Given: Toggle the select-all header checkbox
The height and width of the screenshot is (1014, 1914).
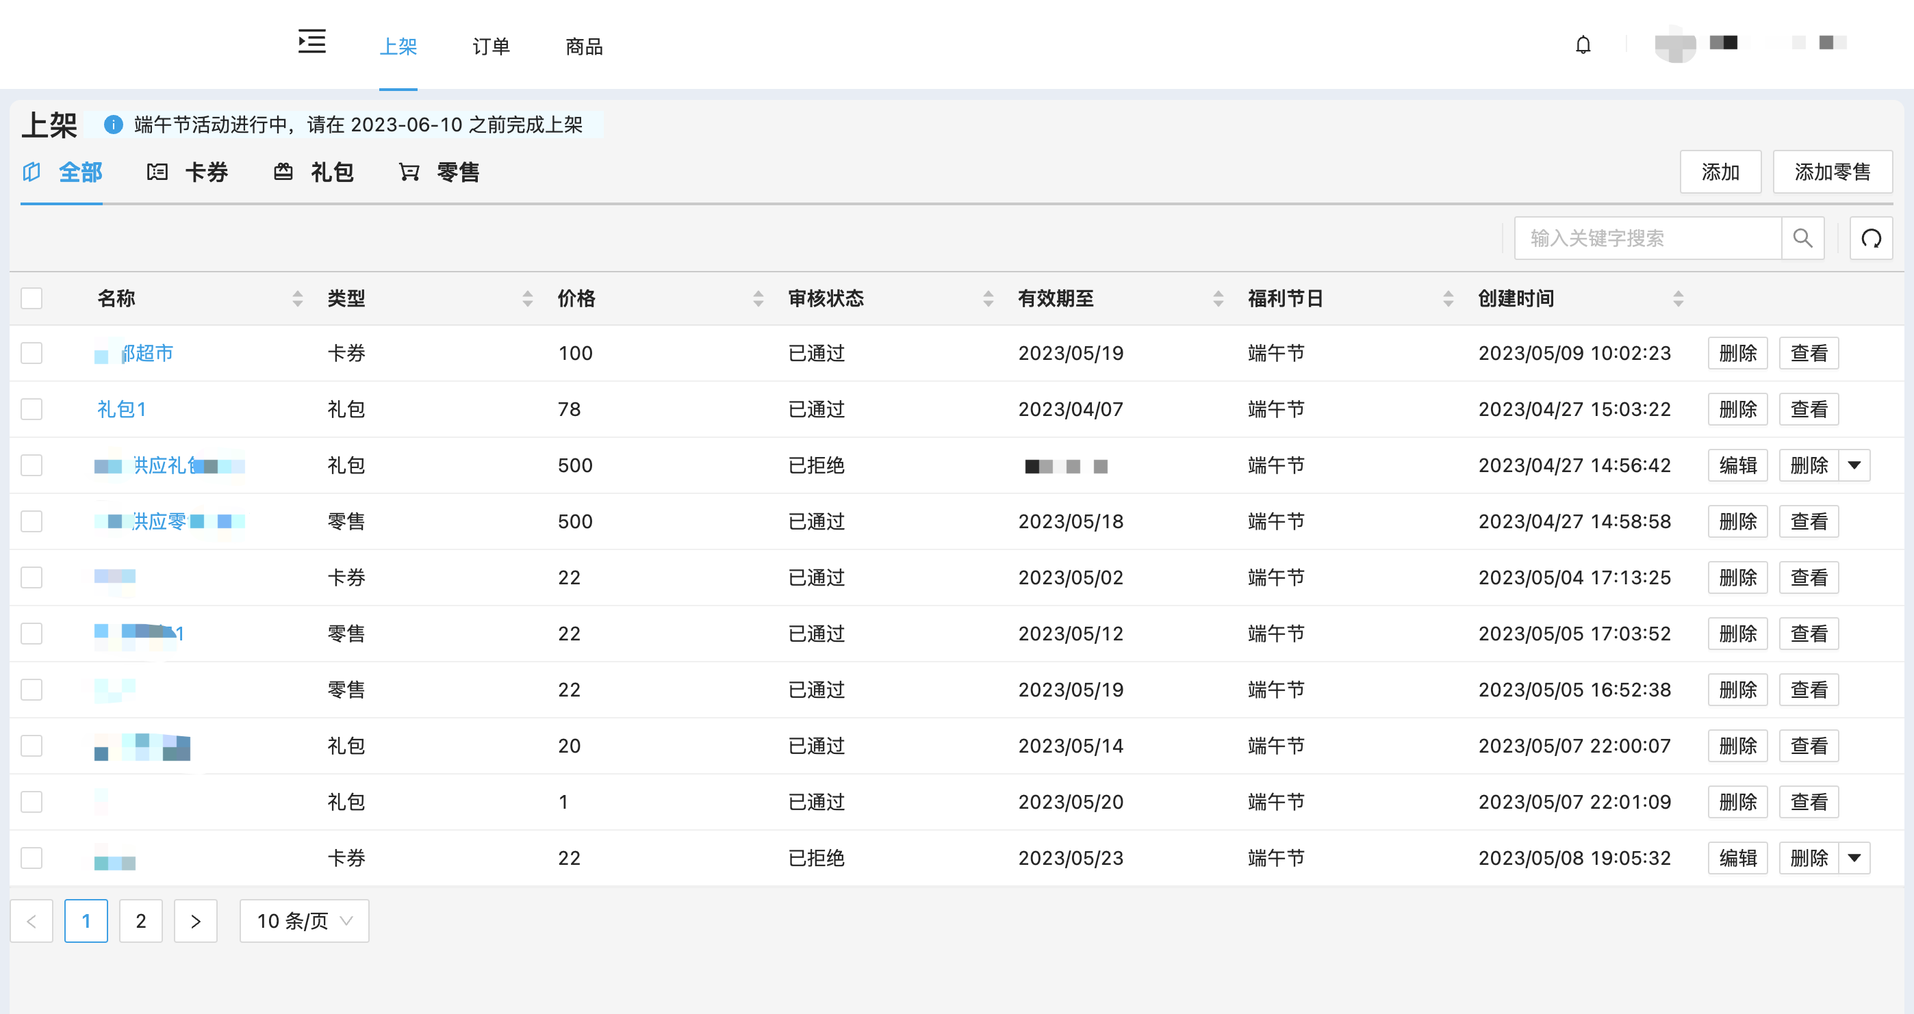Looking at the screenshot, I should coord(31,298).
